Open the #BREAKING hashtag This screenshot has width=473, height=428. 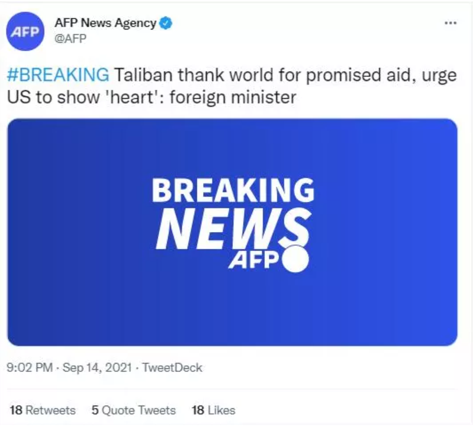(58, 75)
